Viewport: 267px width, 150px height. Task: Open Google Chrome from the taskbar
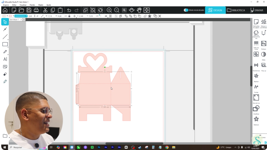coord(167,147)
